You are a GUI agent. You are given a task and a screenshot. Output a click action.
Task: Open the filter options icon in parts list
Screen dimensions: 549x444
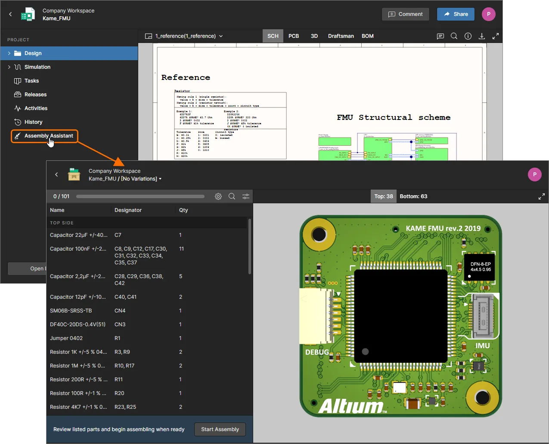pyautogui.click(x=246, y=196)
